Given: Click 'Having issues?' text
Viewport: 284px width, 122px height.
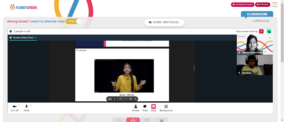Looking at the screenshot, I should 18,21.
